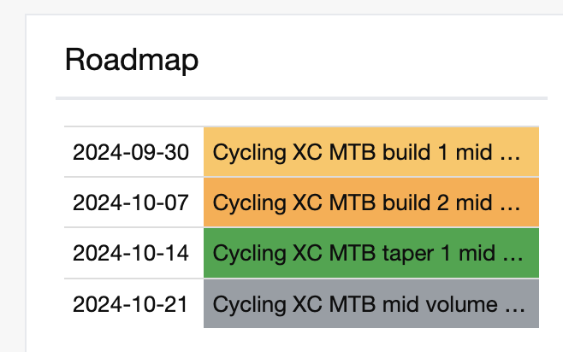Click the divider line under Roadmap heading
Screen dimensions: 563x352
point(301,98)
